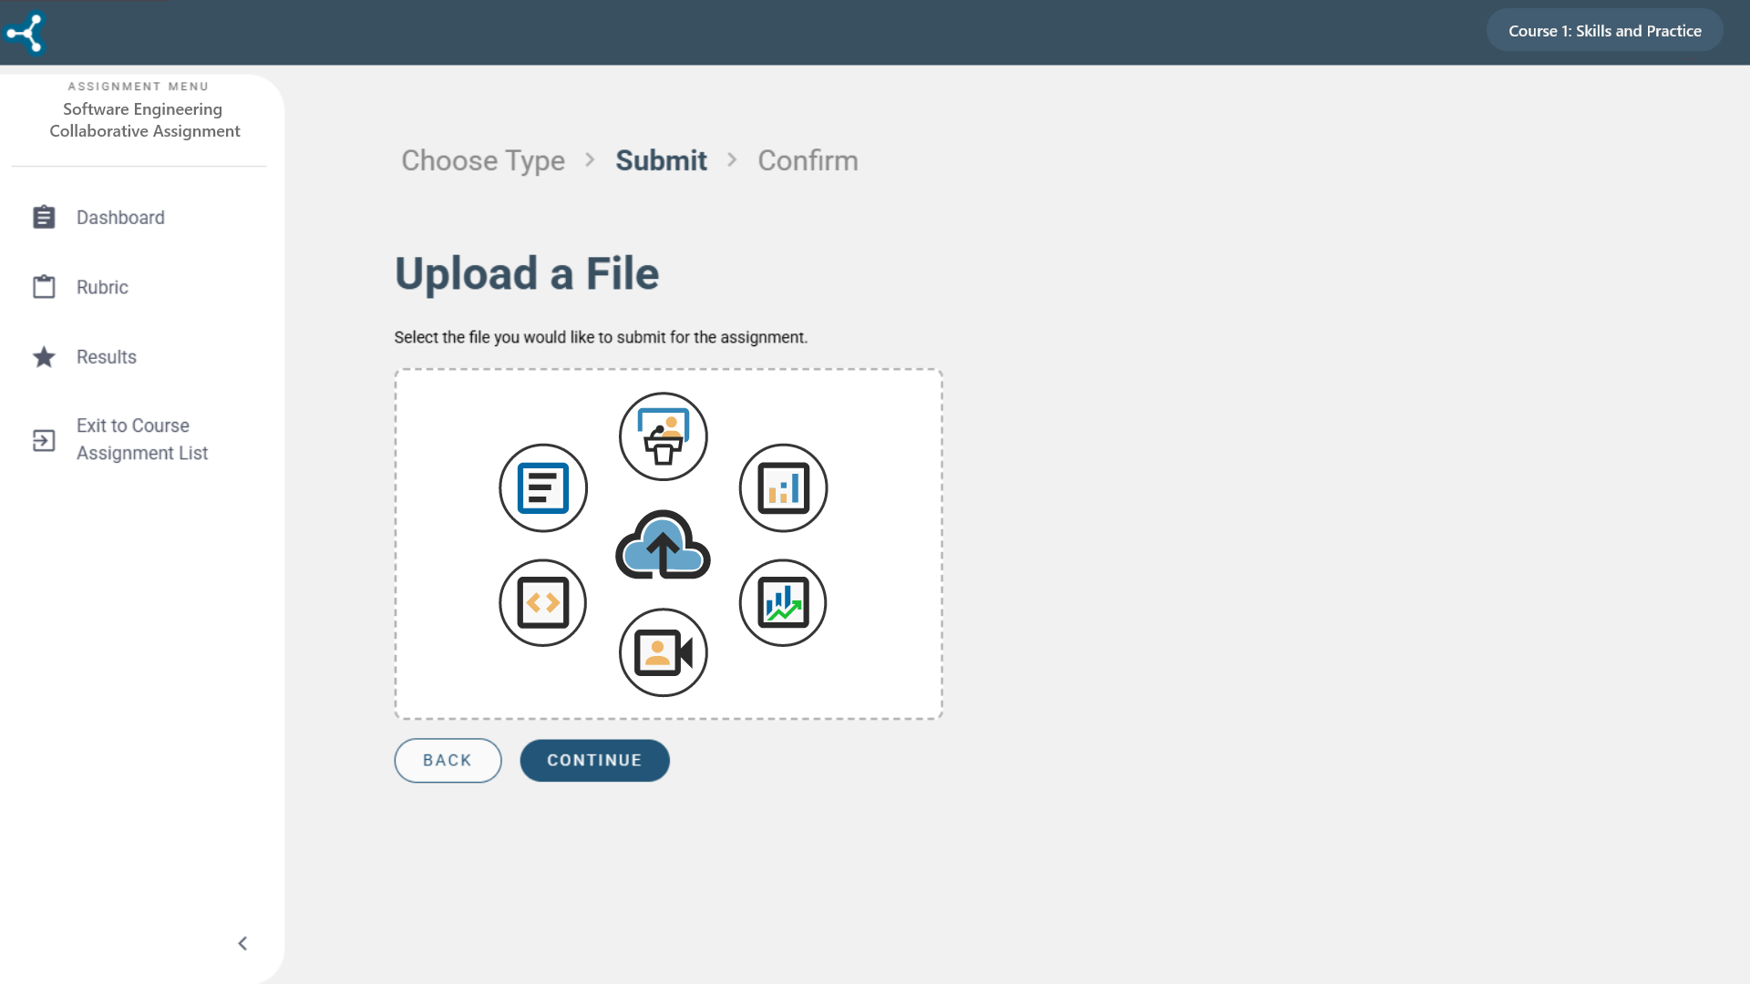1750x984 pixels.
Task: Open the Results menu item
Action: pyautogui.click(x=107, y=357)
